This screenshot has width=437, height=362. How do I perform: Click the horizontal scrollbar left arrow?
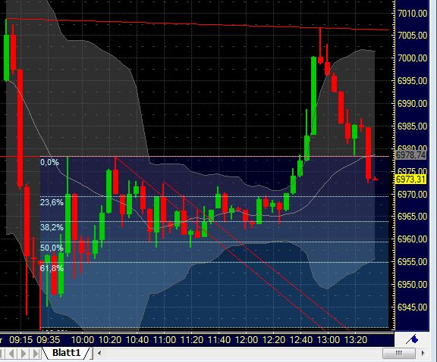coord(99,354)
